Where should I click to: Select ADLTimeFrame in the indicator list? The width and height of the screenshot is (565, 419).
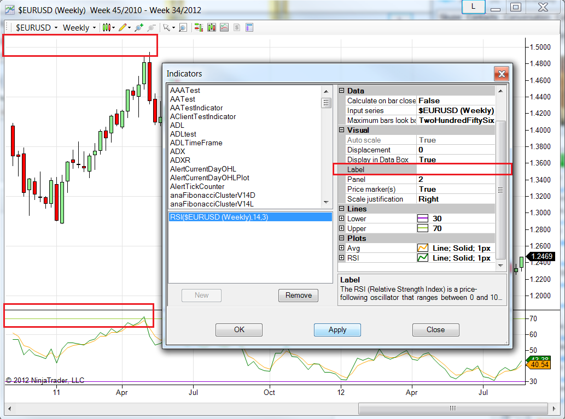(x=196, y=143)
